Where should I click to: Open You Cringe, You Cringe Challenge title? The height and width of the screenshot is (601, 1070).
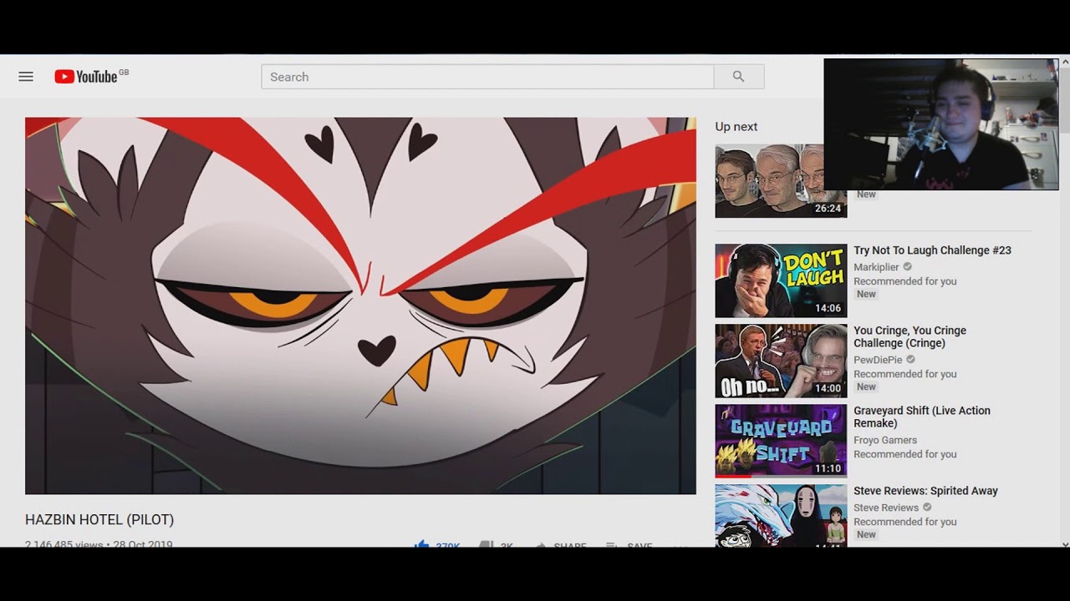[x=909, y=336]
